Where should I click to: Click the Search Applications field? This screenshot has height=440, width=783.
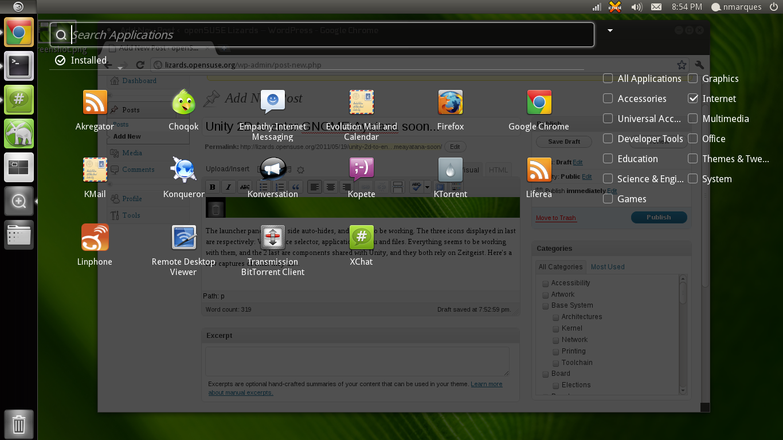click(322, 35)
